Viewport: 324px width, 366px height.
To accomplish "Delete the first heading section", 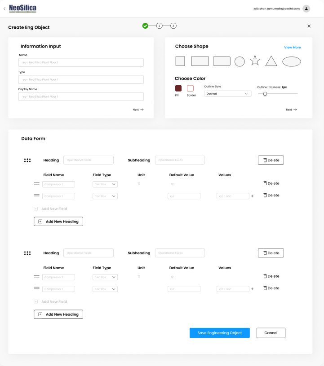I will click(271, 160).
